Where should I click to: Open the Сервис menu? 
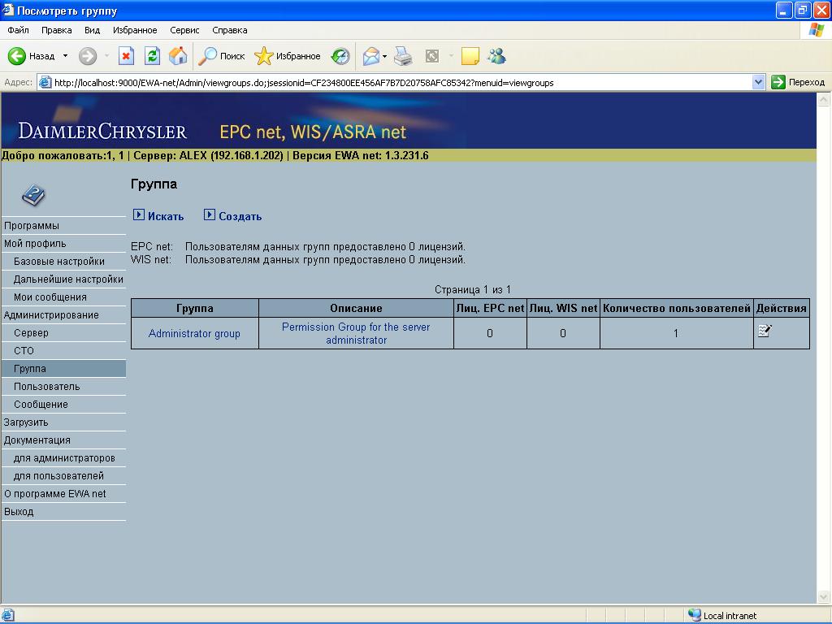(x=184, y=30)
